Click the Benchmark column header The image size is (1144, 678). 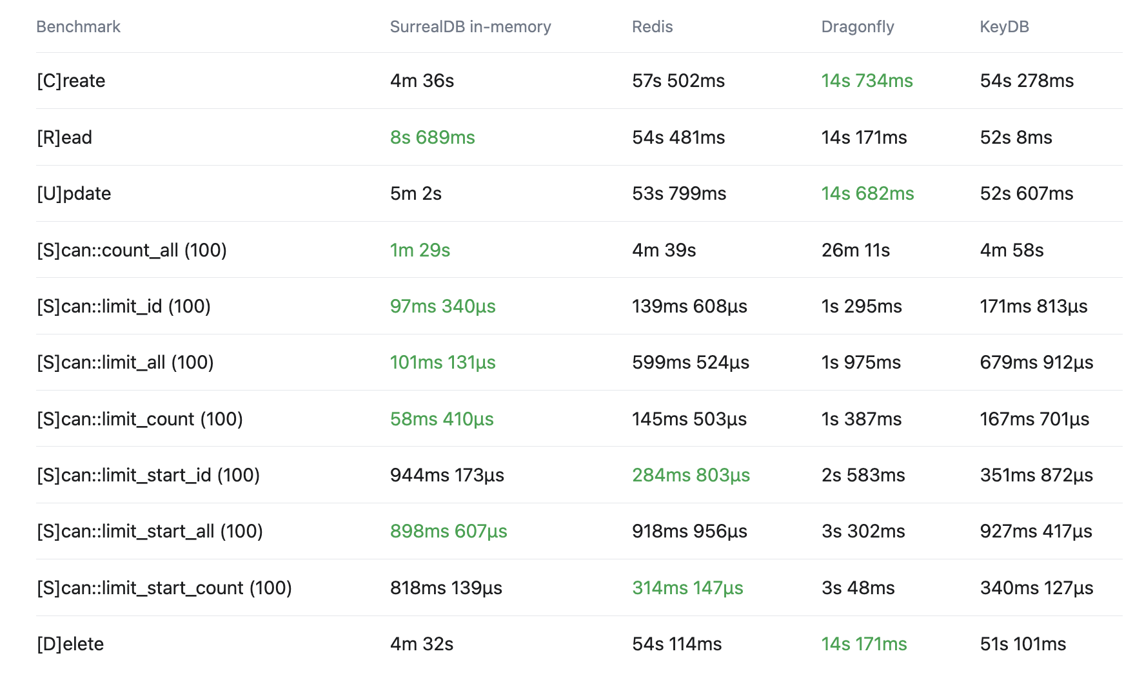(x=78, y=26)
